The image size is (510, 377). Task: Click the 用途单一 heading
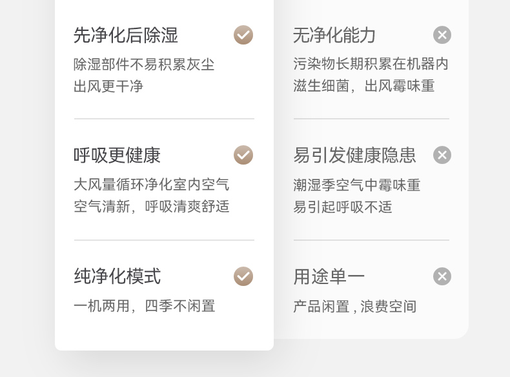329,276
